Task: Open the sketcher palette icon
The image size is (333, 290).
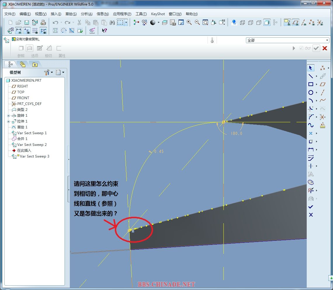Action: tap(311, 182)
